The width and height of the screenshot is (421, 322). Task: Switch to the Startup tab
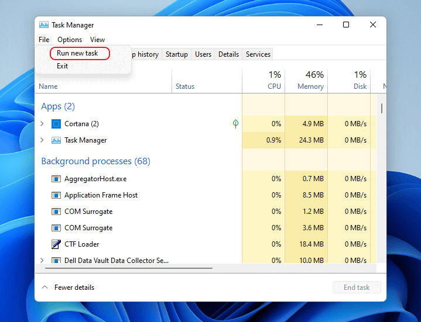click(x=176, y=54)
